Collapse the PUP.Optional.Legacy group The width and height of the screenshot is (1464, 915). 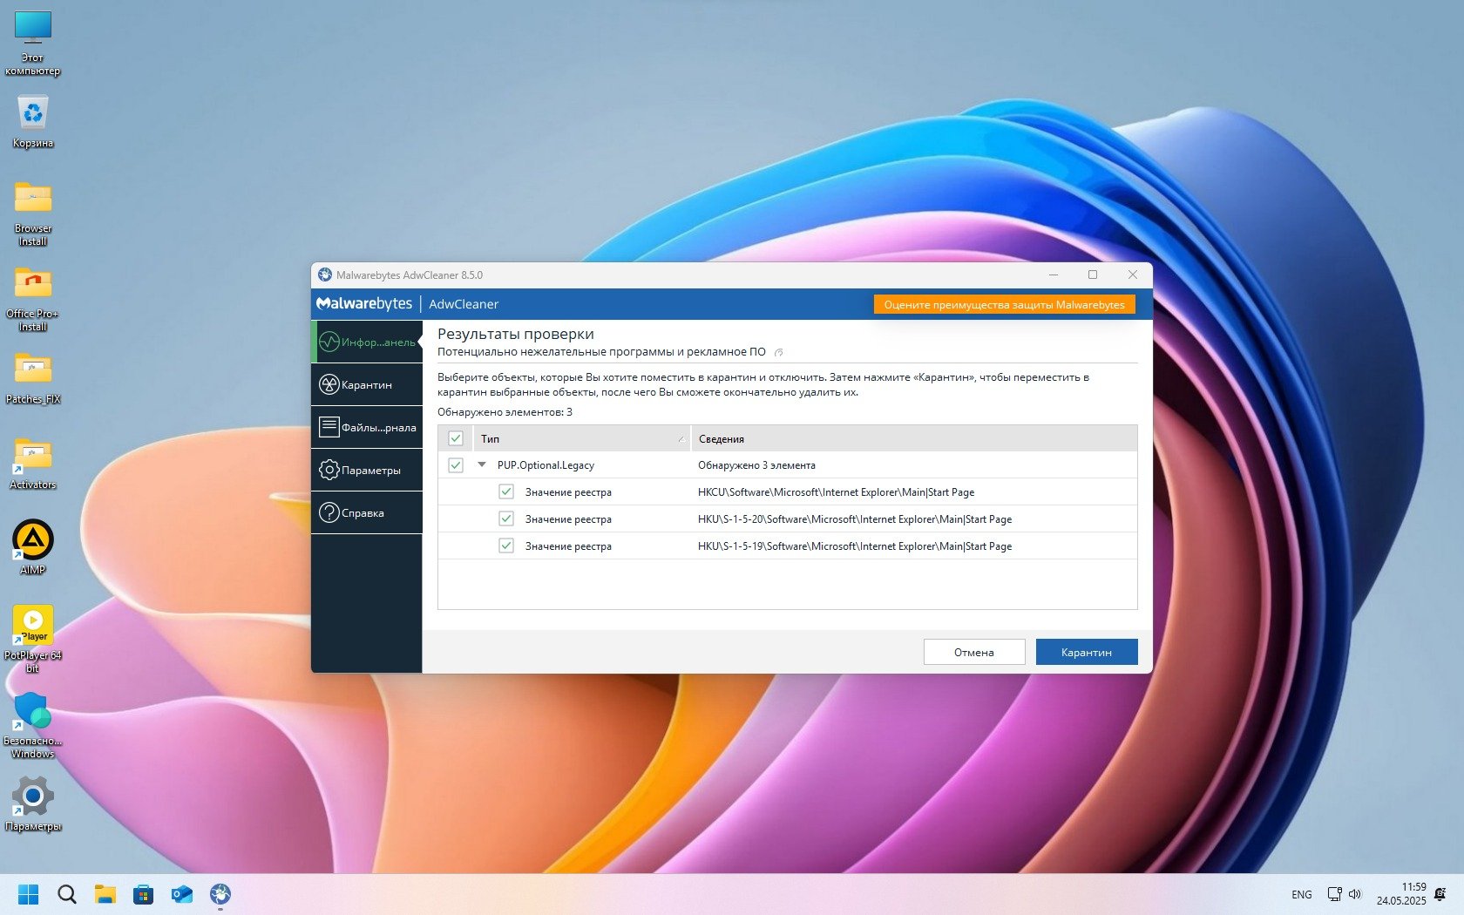point(482,465)
